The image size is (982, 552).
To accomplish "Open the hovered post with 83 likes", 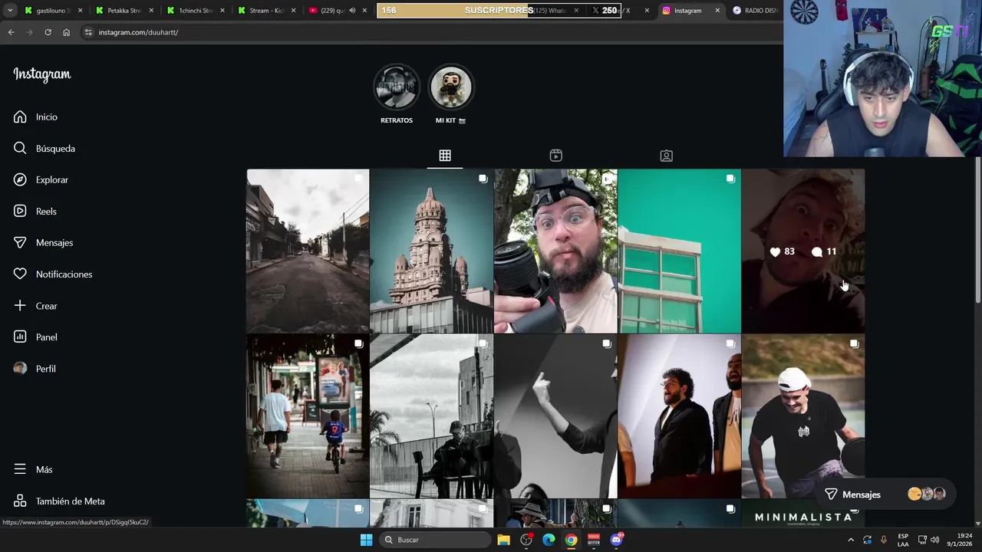I will pyautogui.click(x=803, y=251).
